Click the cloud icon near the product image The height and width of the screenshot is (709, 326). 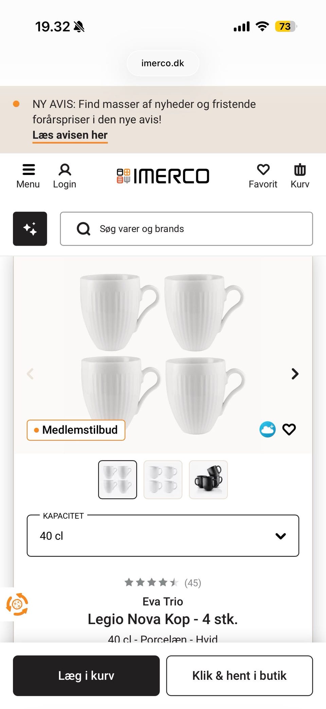[267, 429]
